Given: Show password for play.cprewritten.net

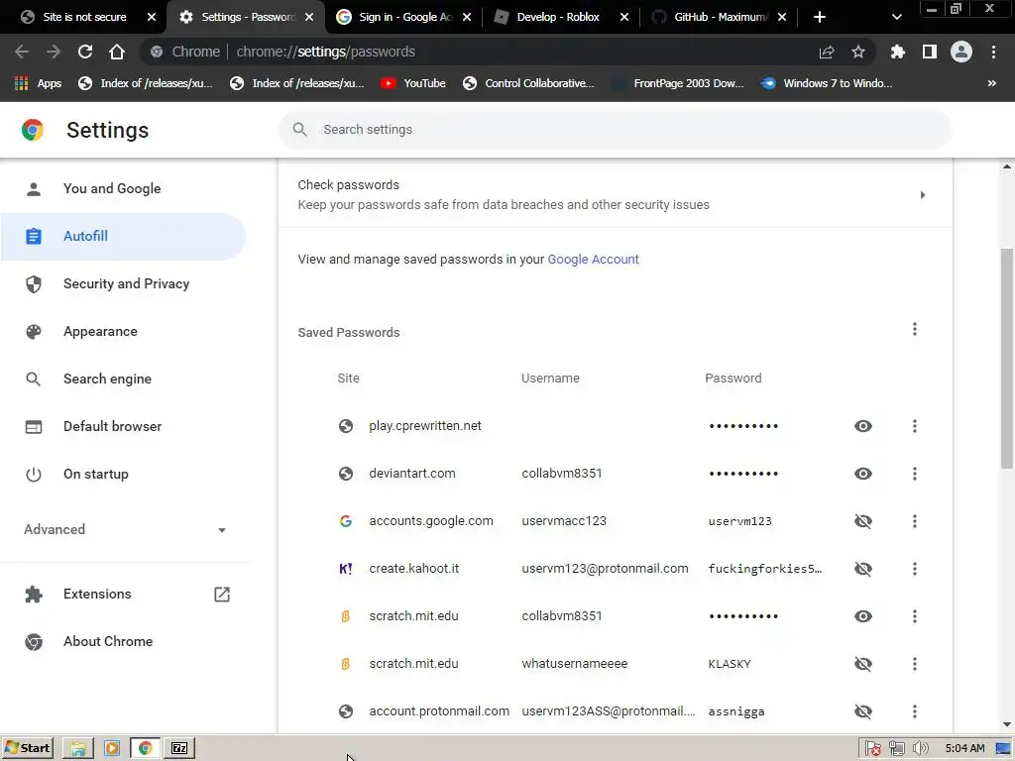Looking at the screenshot, I should tap(863, 426).
